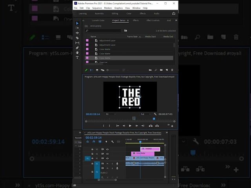This screenshot has width=251, height=188.
Task: Lock the V3 video track
Action: pos(93,149)
